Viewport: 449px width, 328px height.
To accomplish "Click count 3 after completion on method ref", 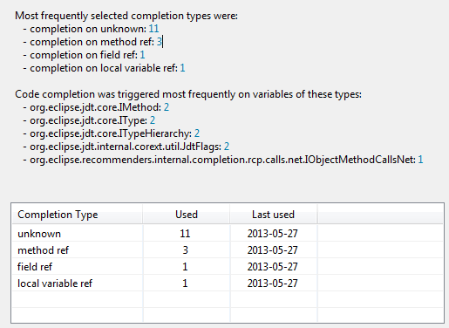I will coord(159,42).
